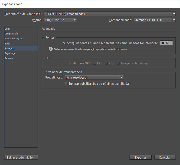The image size is (180, 165).
Task: Open the Predefinição de Adobe PDF dropdown
Action: coord(110,14)
